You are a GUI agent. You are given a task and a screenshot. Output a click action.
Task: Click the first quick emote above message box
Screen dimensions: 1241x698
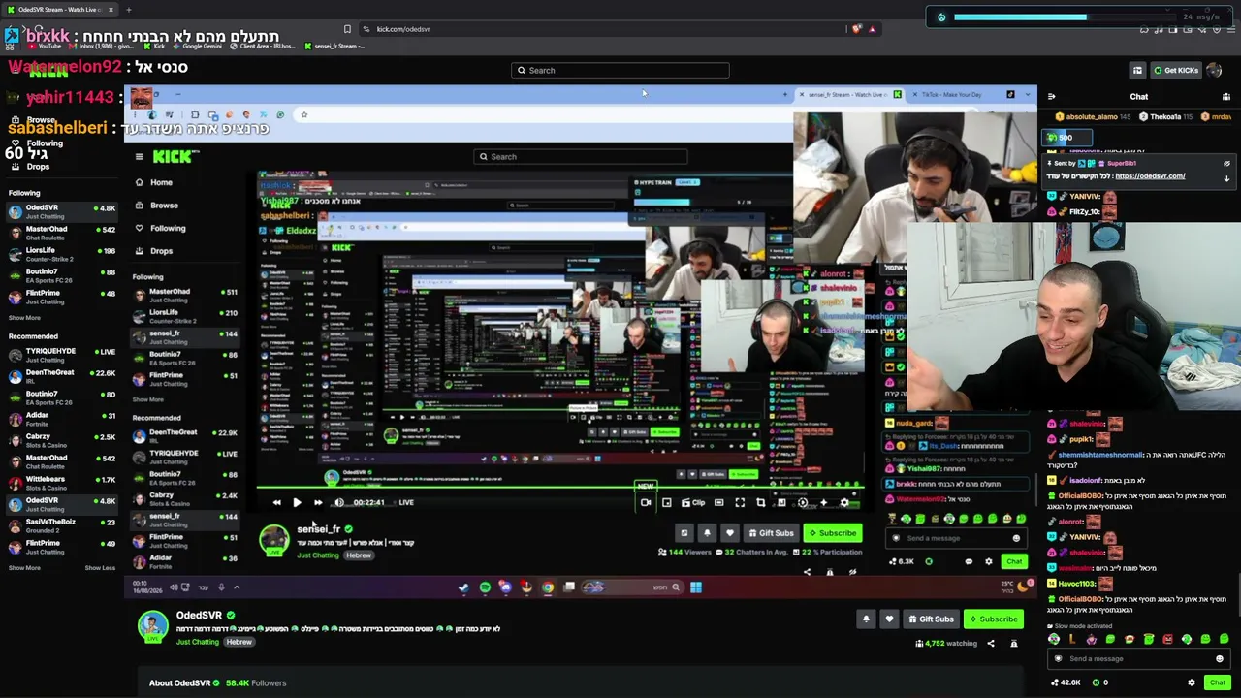pyautogui.click(x=1055, y=640)
